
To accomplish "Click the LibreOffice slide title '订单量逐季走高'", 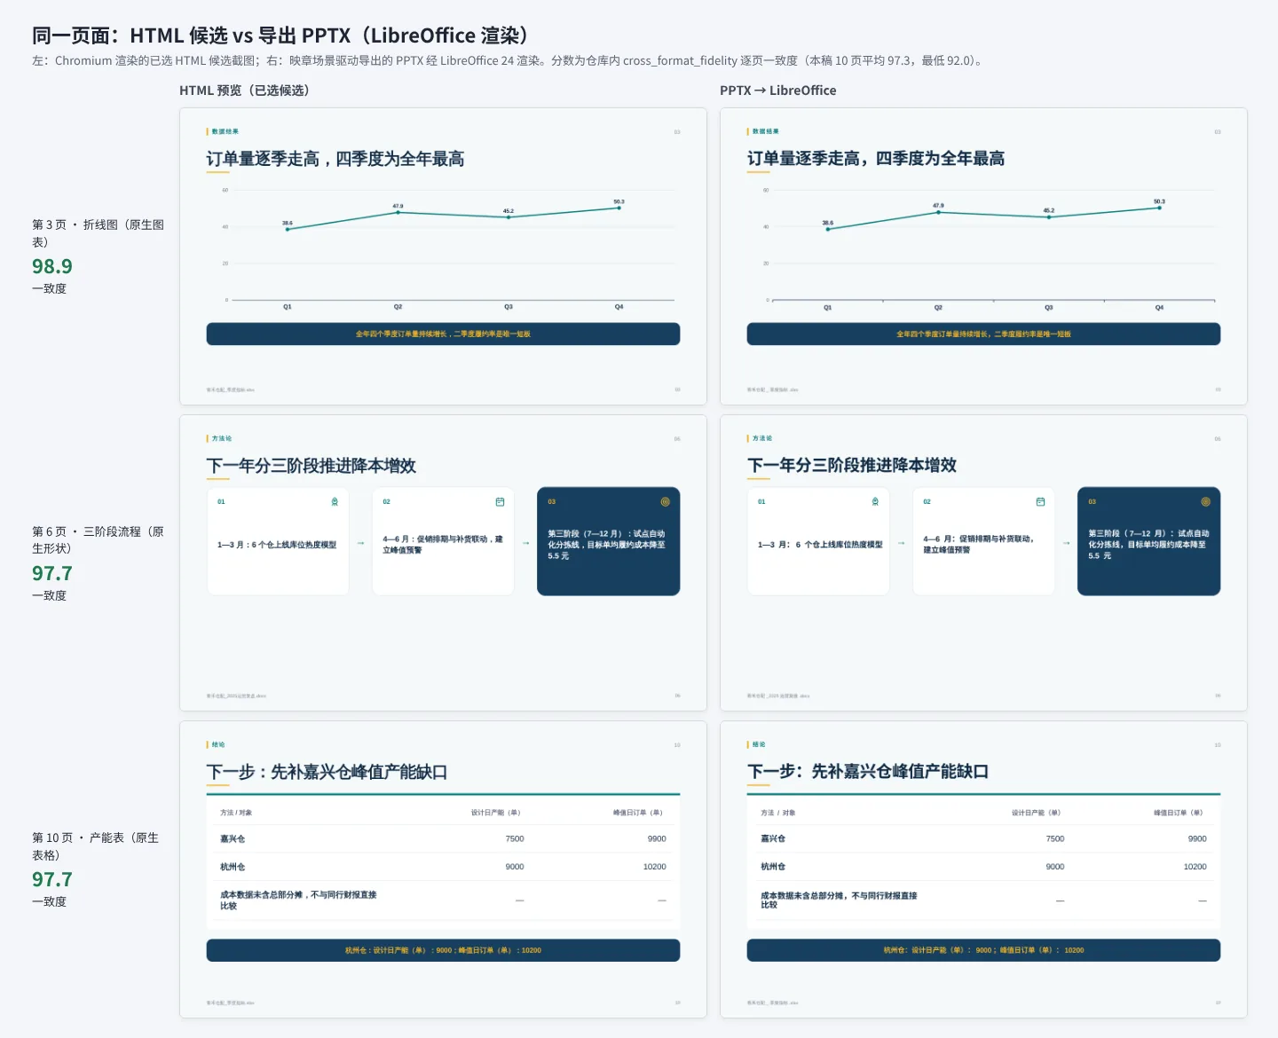I will pyautogui.click(x=876, y=159).
